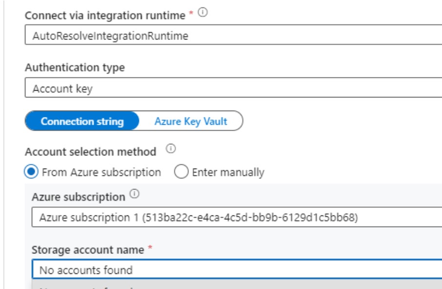Click the Azure subscription field label
The height and width of the screenshot is (289, 442).
[78, 197]
